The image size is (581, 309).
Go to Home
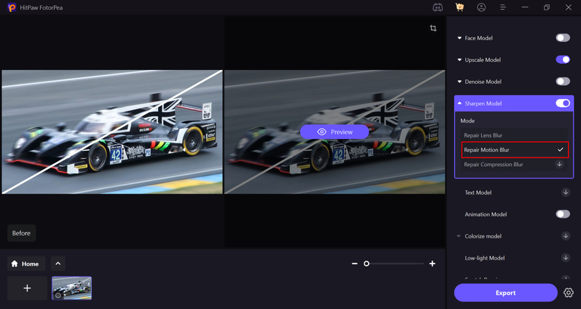click(x=26, y=264)
